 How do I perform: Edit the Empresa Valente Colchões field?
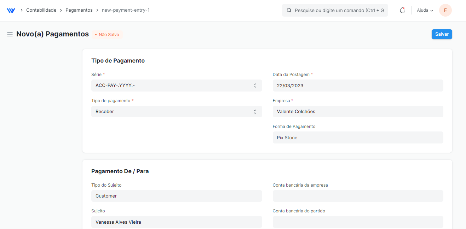(358, 111)
